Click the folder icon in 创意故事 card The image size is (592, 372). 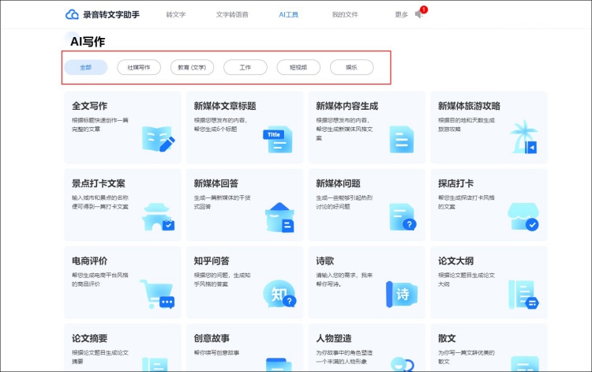point(279,365)
